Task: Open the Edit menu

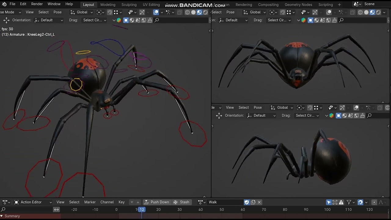Action: pyautogui.click(x=23, y=4)
